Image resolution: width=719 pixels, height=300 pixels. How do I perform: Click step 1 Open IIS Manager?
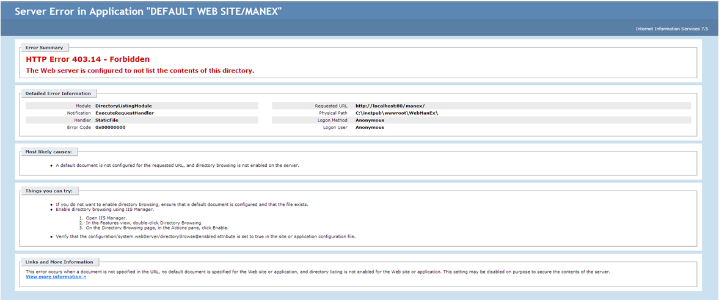click(106, 218)
